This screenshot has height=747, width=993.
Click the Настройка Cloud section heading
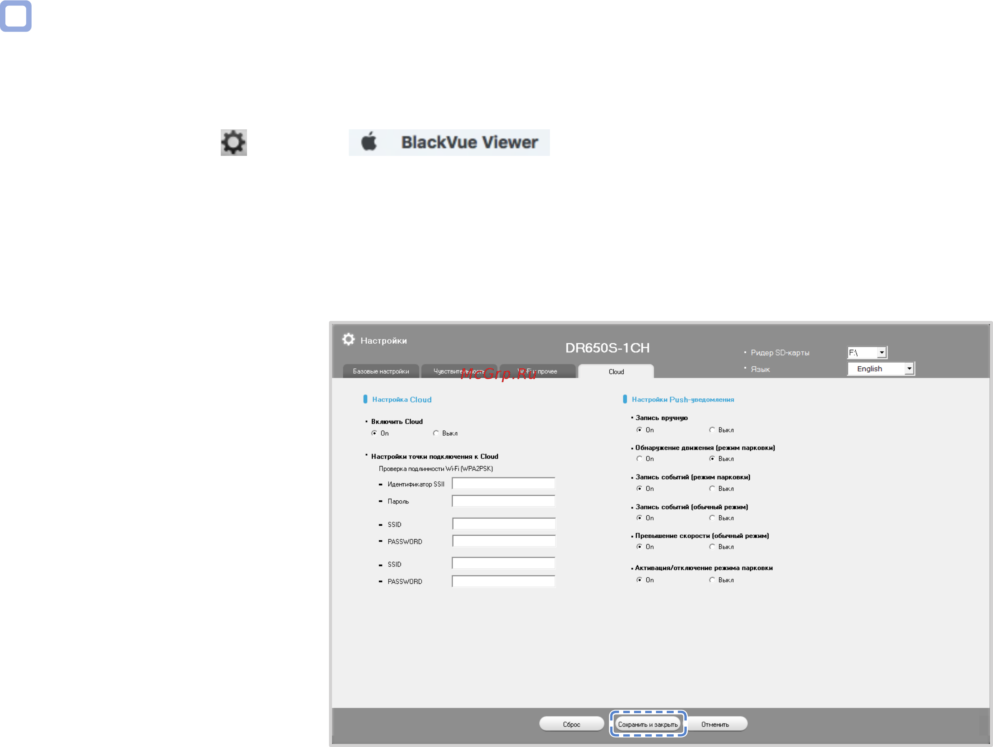(x=402, y=399)
